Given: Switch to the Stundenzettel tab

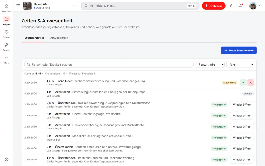Looking at the screenshot, I should point(34,38).
